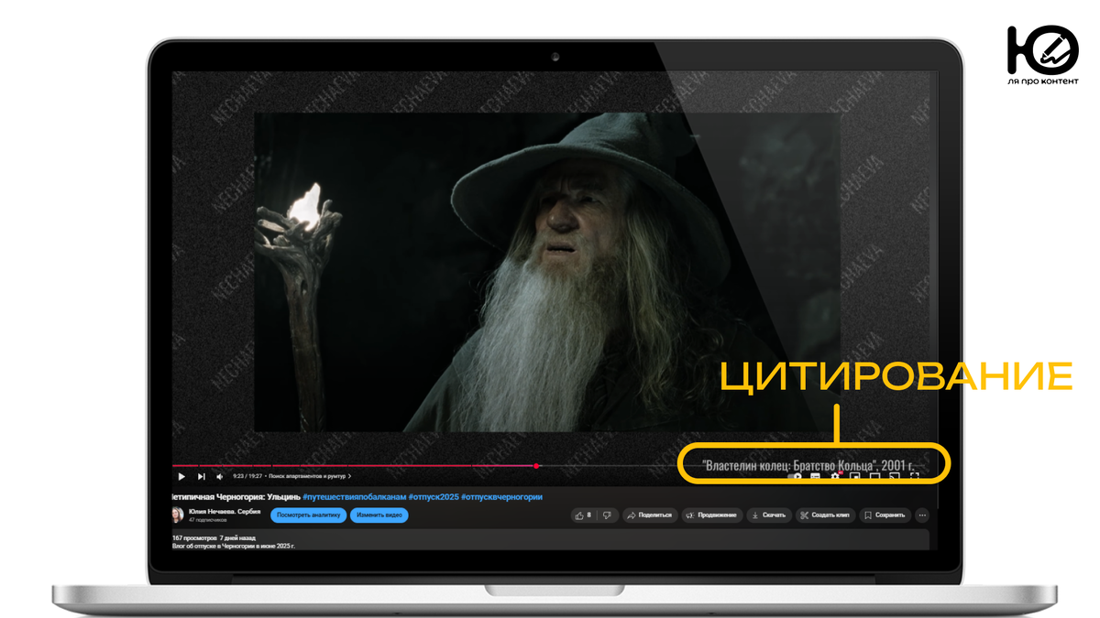Click 'Продвижение' promote button
This screenshot has width=1100, height=618.
point(712,515)
